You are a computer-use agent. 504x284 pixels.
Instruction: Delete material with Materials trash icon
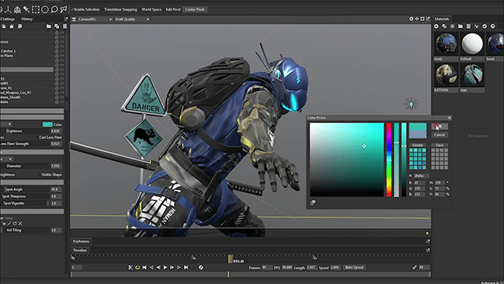click(x=468, y=27)
